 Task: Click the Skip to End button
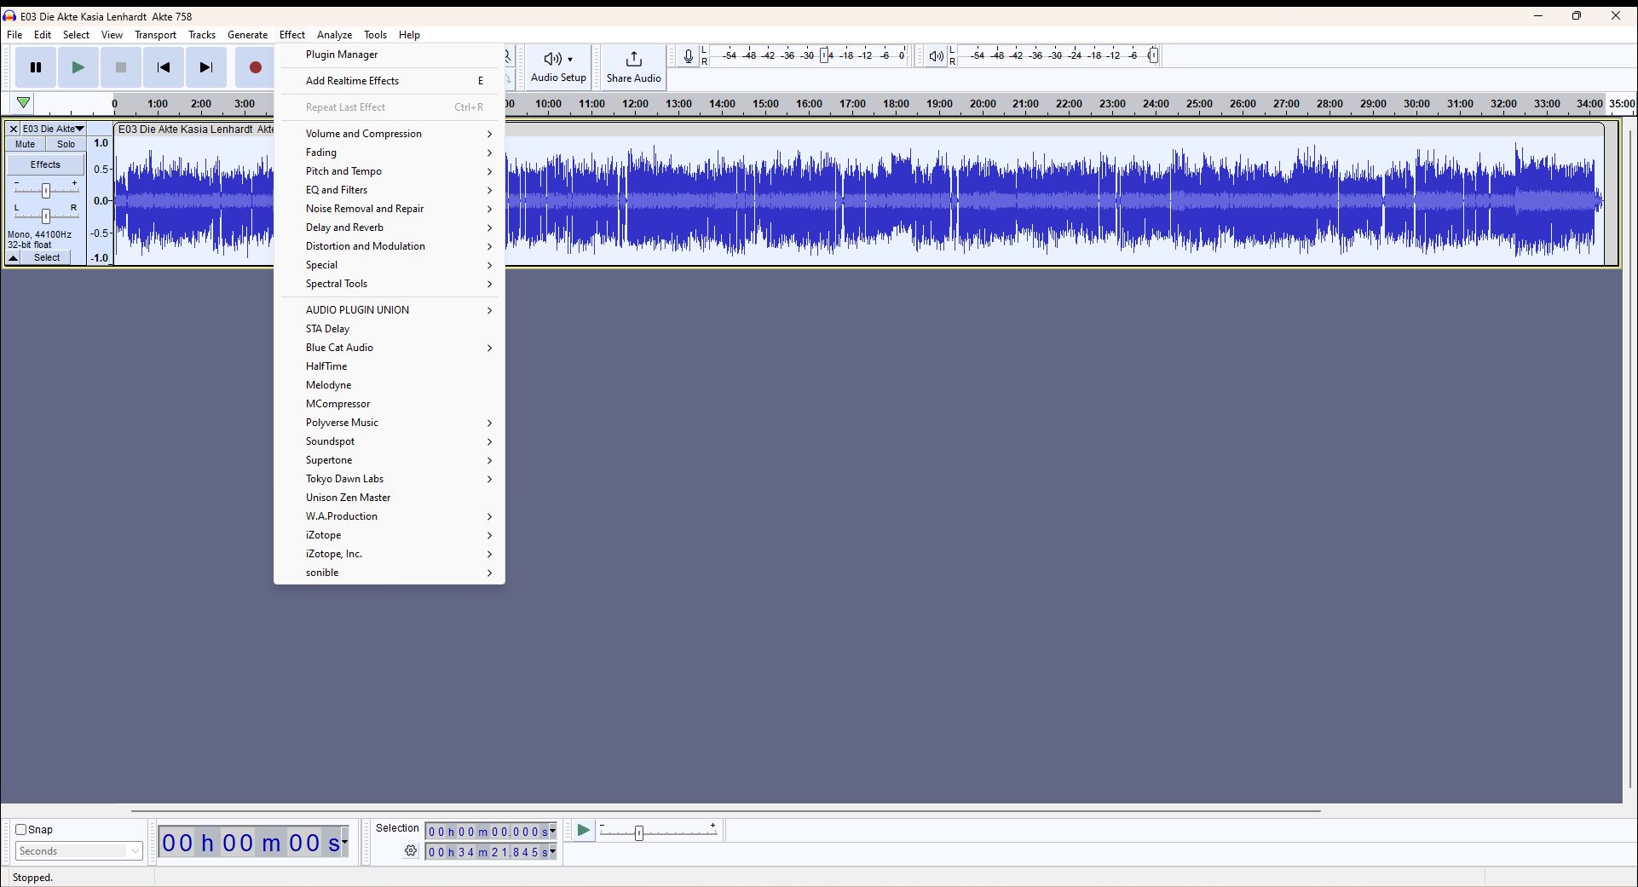click(x=205, y=67)
